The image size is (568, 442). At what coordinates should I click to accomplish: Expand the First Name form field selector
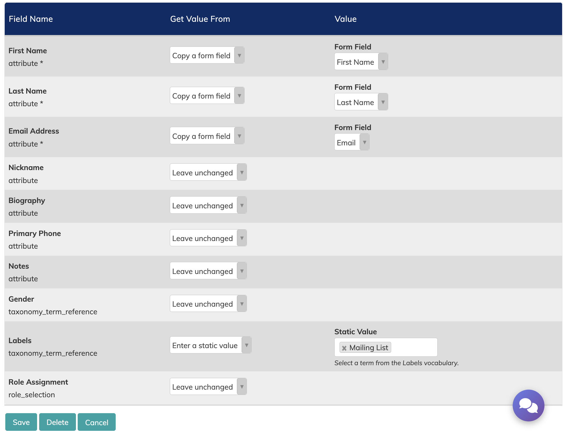click(x=361, y=62)
